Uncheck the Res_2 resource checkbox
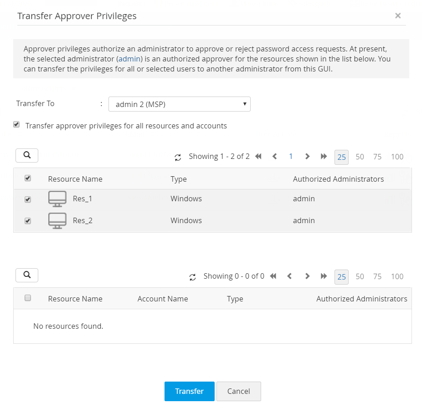422x408 pixels. (x=28, y=221)
